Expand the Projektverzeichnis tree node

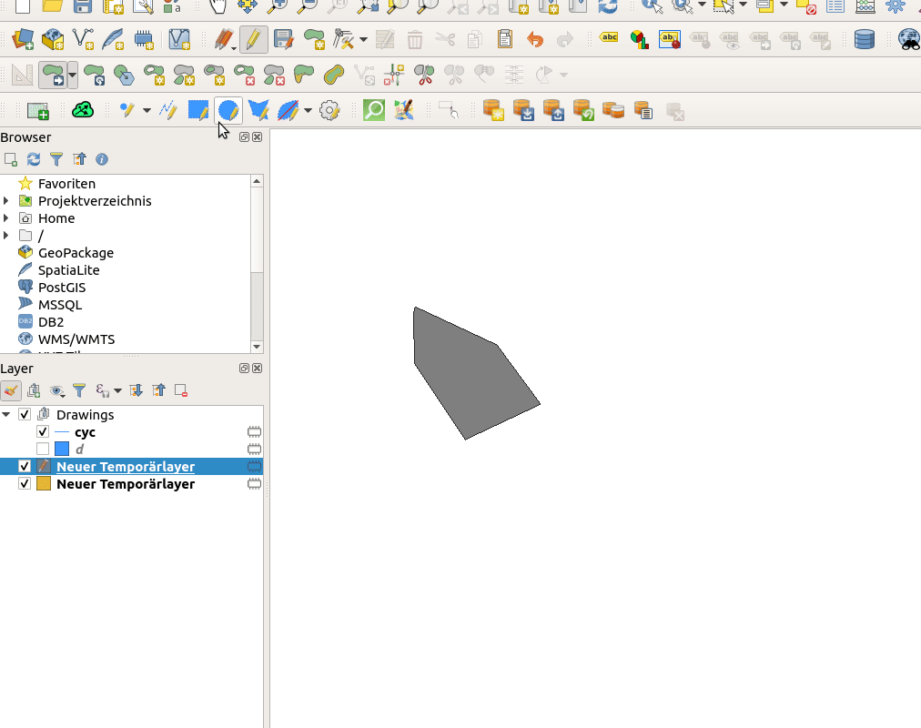point(6,201)
